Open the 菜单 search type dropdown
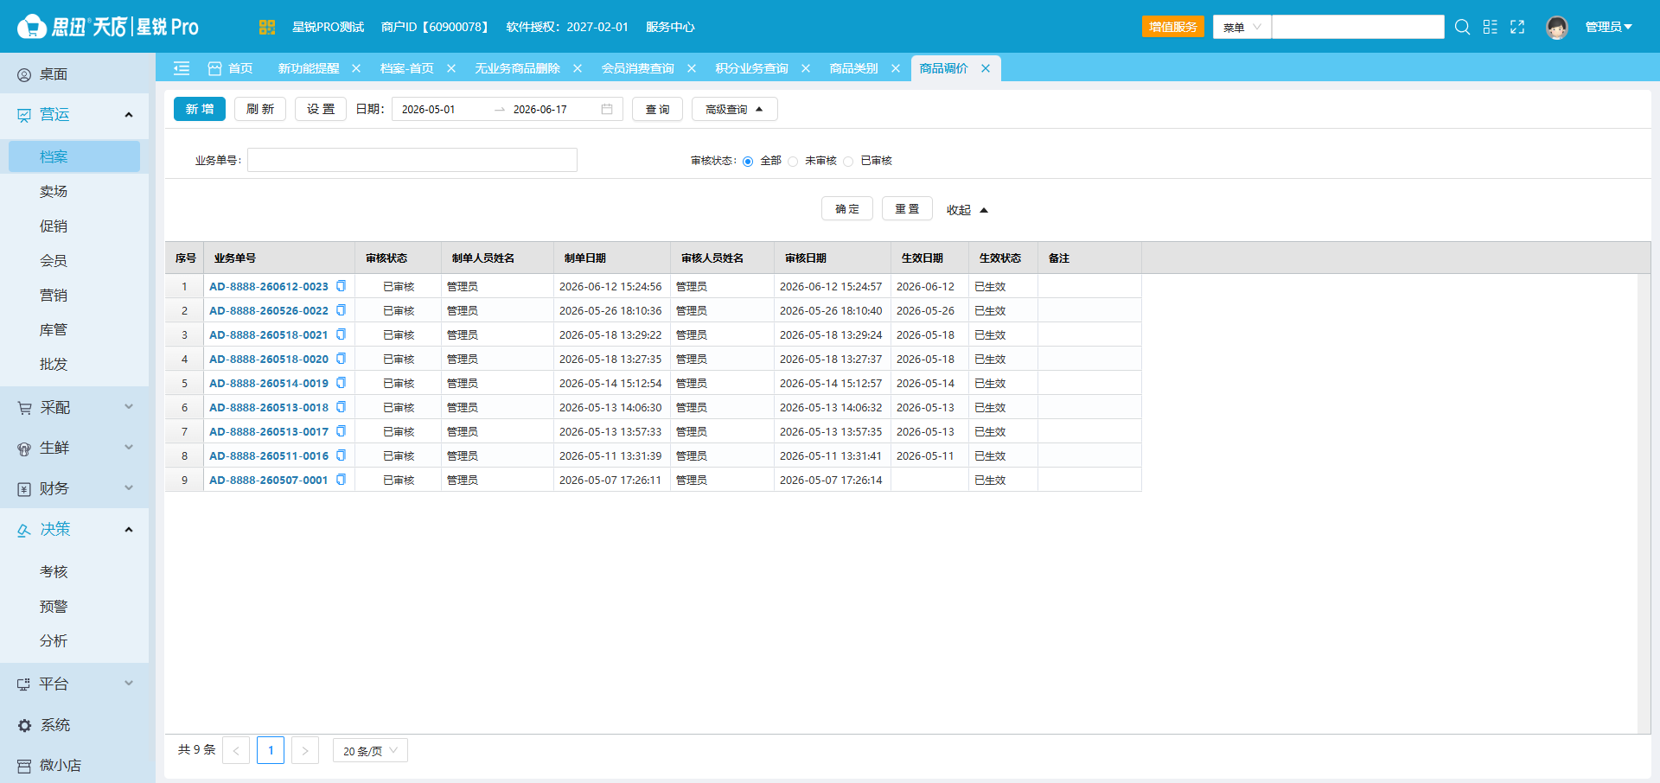Viewport: 1660px width, 783px height. click(1242, 27)
